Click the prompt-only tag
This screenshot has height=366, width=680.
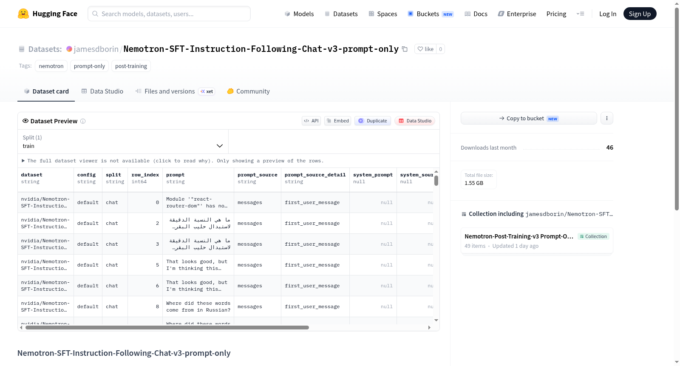tap(89, 66)
